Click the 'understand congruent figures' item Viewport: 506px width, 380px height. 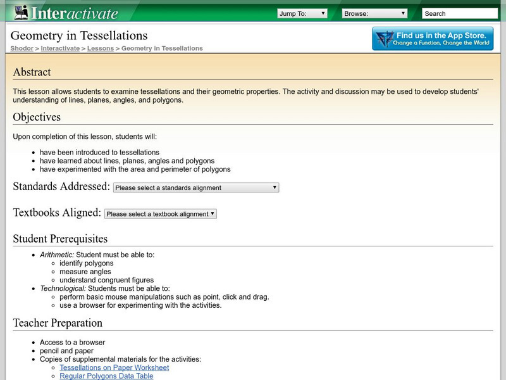point(106,280)
